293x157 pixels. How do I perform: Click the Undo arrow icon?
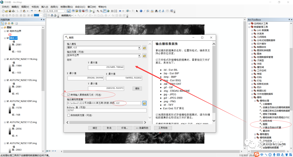[32, 11]
